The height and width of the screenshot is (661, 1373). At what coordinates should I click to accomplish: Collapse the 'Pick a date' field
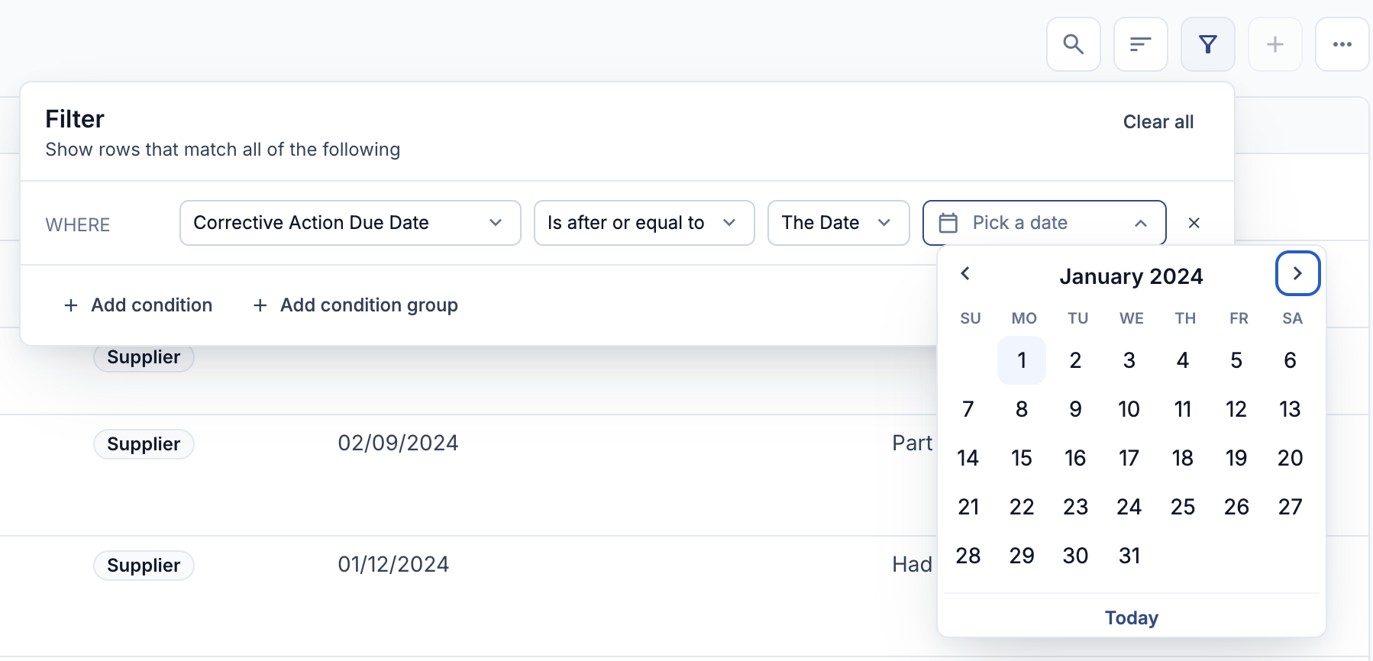pos(1044,223)
